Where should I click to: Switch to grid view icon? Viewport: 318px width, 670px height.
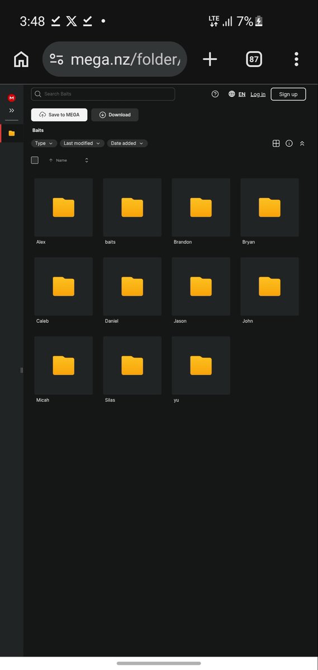(x=276, y=143)
